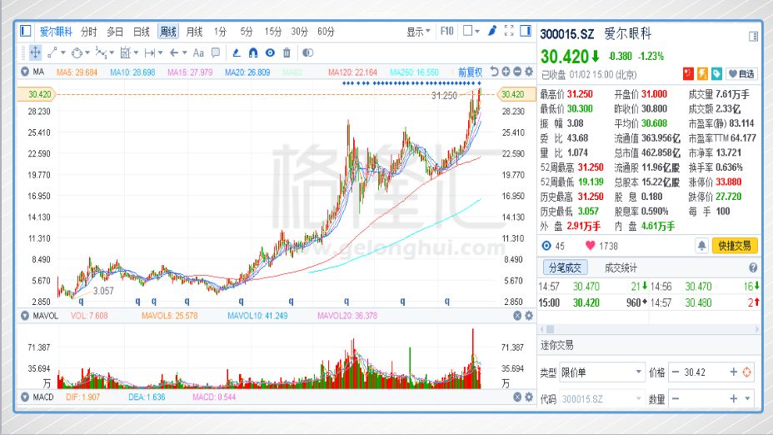773x435 pixels.
Task: Zoom in the chart with plus icon
Action: click(506, 72)
